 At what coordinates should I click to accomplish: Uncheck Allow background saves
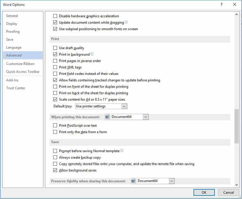tap(55, 170)
